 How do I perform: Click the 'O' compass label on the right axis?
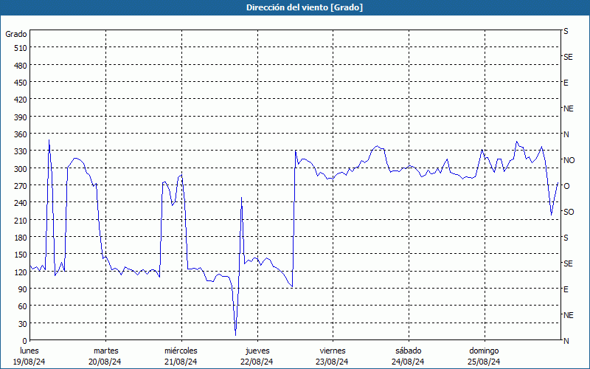tap(566, 186)
